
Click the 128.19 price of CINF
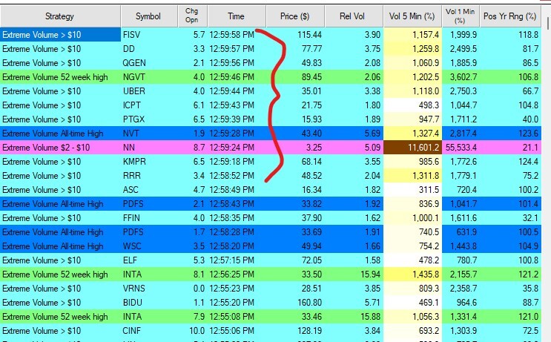[x=309, y=331]
